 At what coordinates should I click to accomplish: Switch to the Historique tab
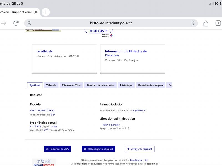(x=126, y=85)
